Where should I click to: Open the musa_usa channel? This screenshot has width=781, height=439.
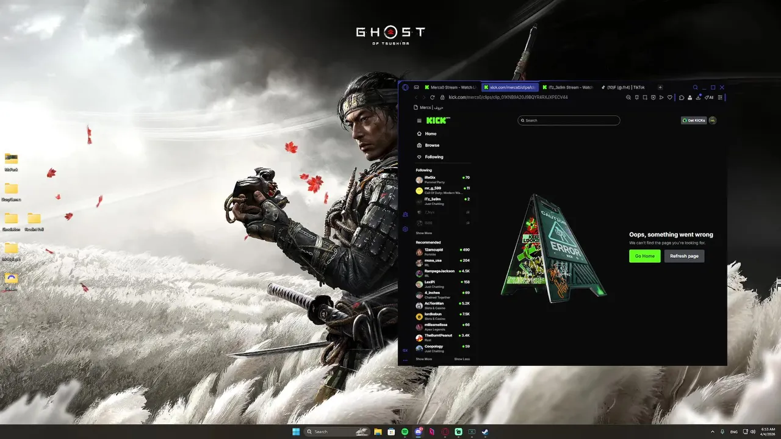tap(443, 262)
